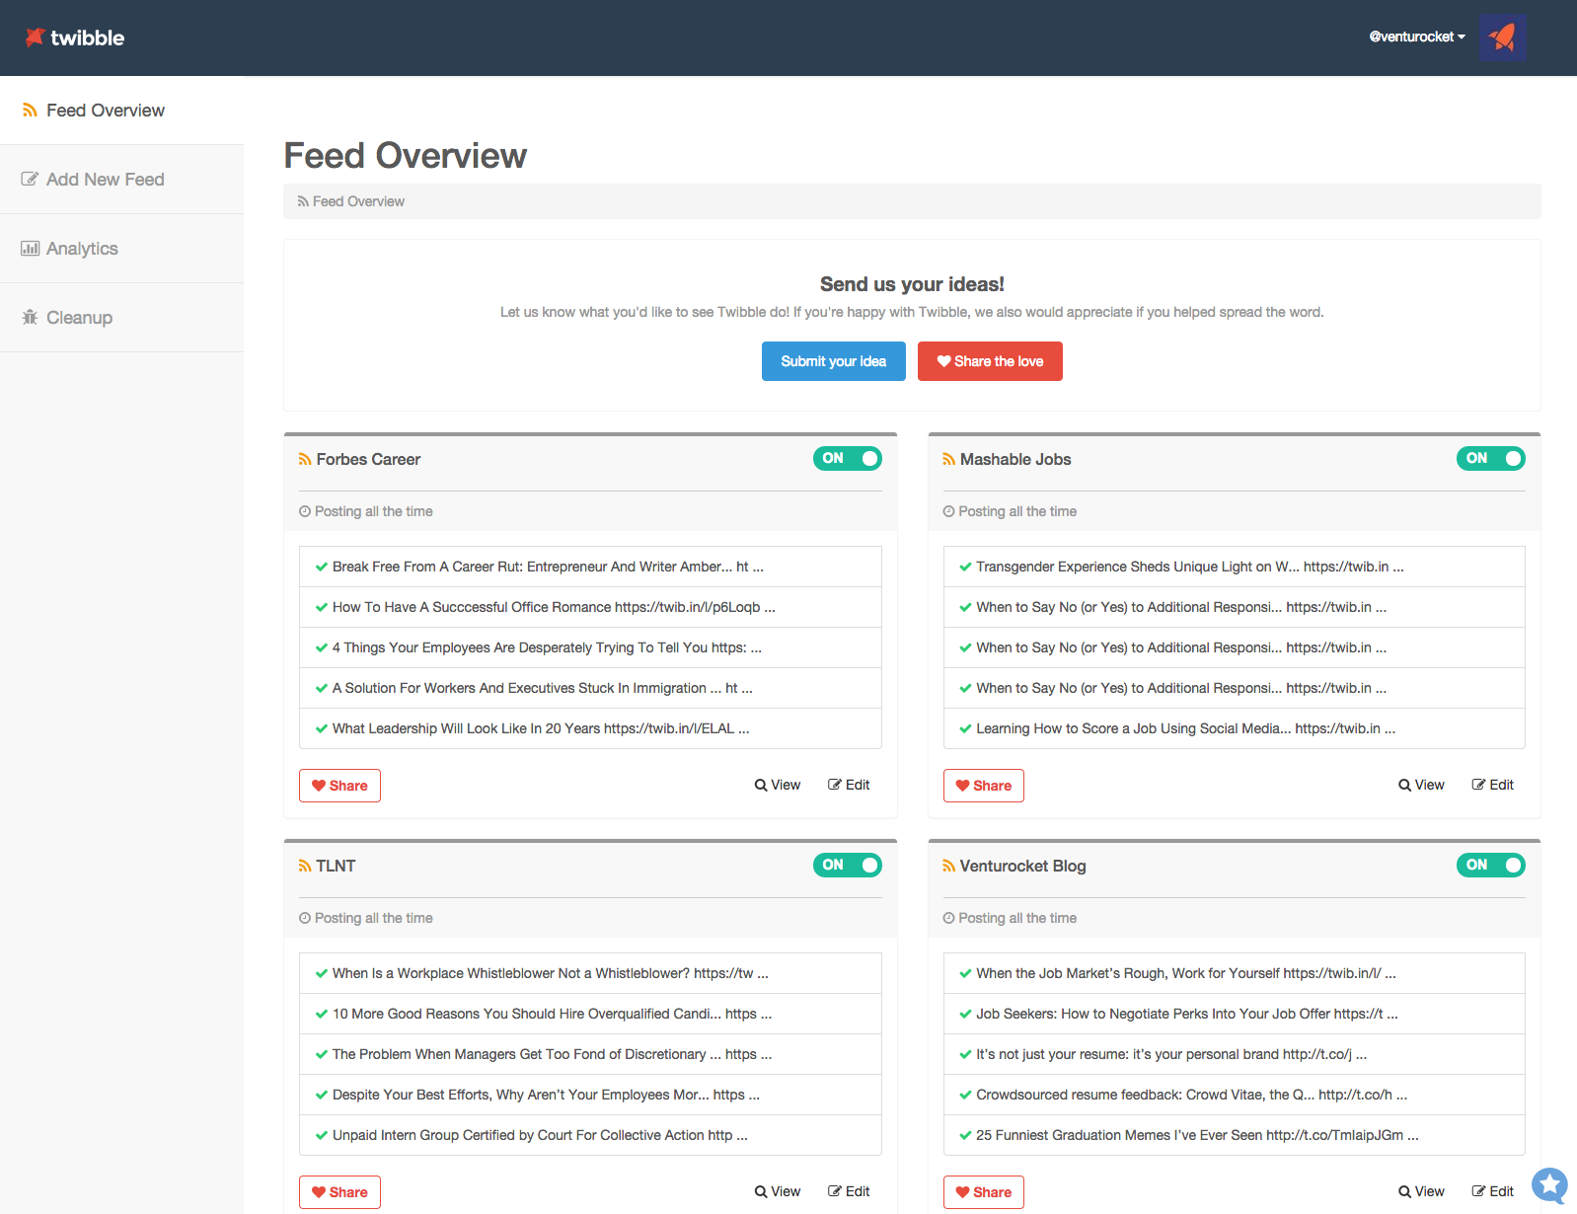Edit the Mashable Jobs feed
Viewport: 1577px width, 1214px height.
tap(1493, 785)
